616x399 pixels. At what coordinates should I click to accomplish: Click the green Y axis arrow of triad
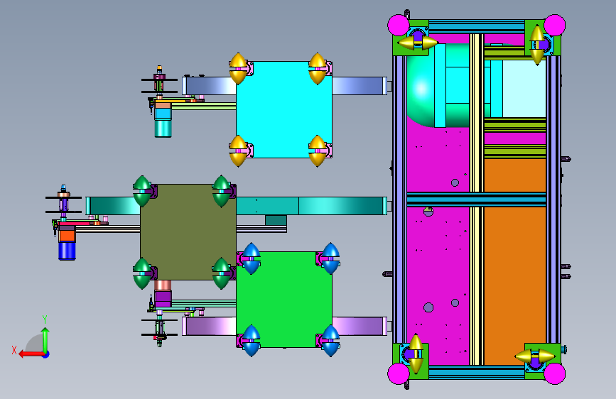(x=45, y=339)
